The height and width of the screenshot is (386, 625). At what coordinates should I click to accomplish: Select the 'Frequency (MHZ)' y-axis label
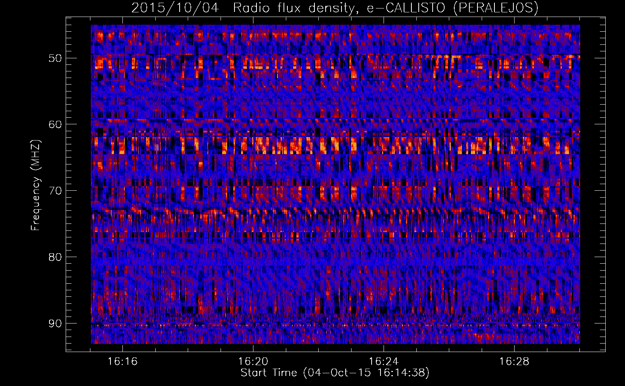[36, 185]
